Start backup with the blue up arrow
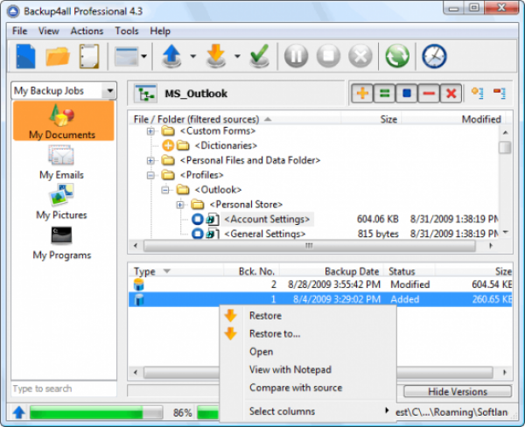Image resolution: width=525 pixels, height=427 pixels. pyautogui.click(x=172, y=58)
